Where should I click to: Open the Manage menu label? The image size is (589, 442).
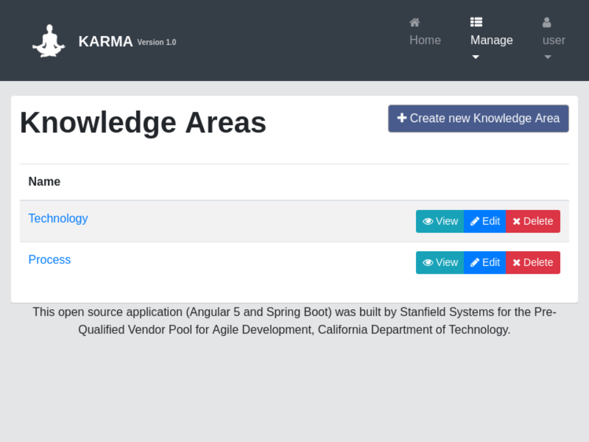tap(491, 40)
